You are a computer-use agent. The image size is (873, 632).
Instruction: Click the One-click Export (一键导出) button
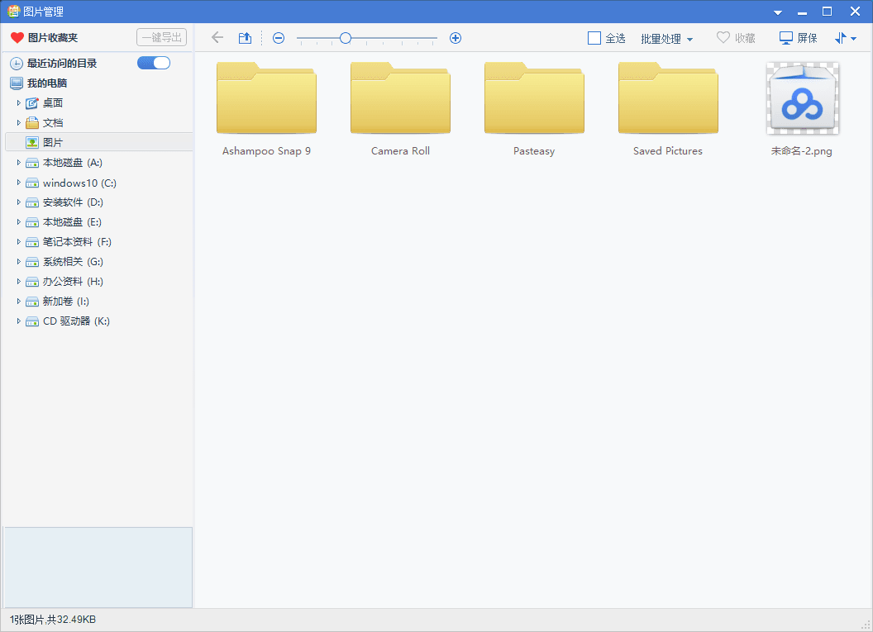[161, 37]
